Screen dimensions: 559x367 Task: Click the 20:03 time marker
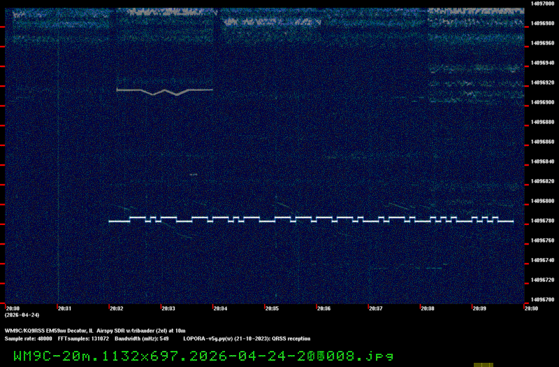168,308
